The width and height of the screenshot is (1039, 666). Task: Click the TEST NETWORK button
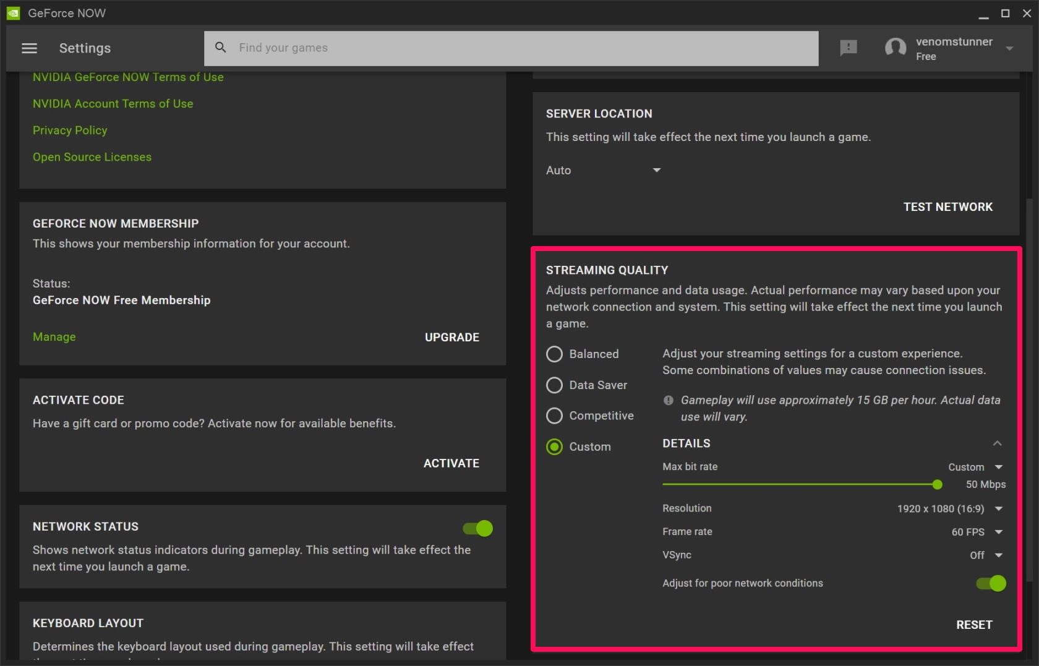click(947, 207)
